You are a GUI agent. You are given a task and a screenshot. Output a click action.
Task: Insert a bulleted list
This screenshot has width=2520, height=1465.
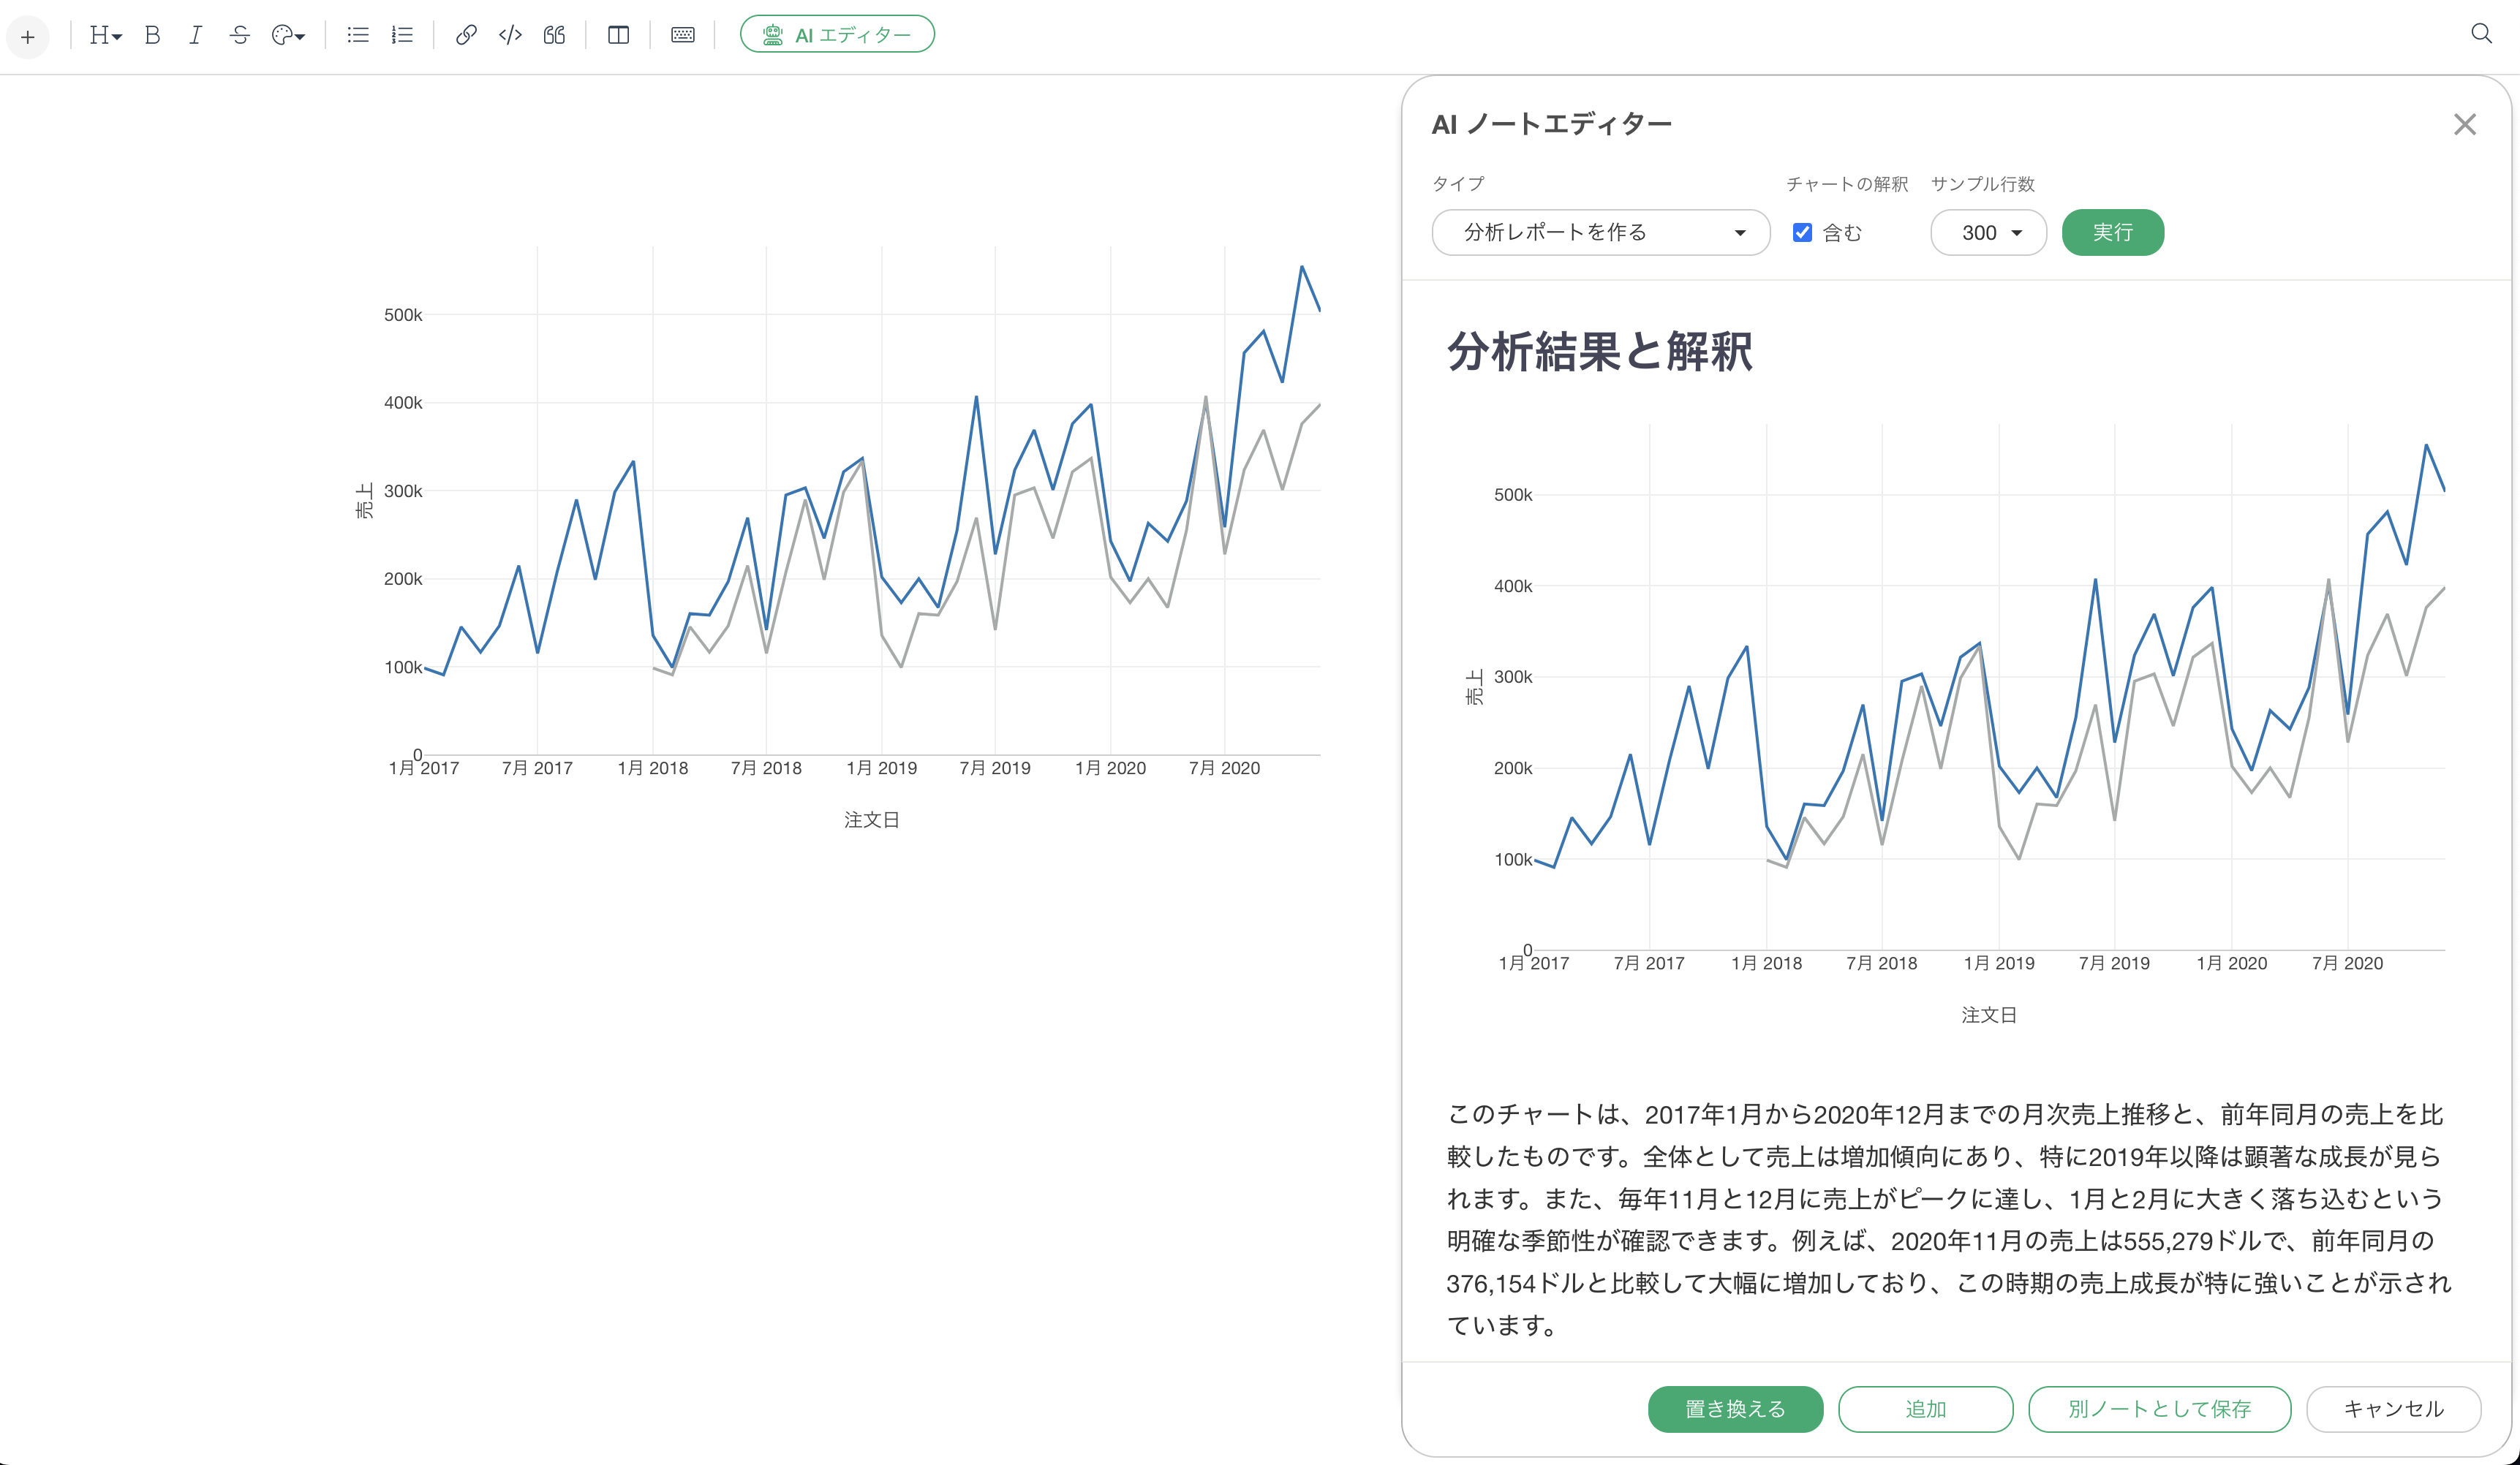(357, 36)
